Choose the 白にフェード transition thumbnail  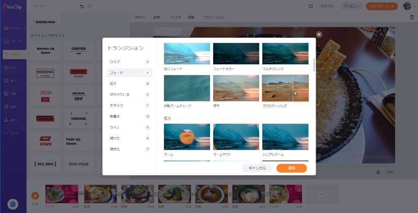(x=187, y=53)
